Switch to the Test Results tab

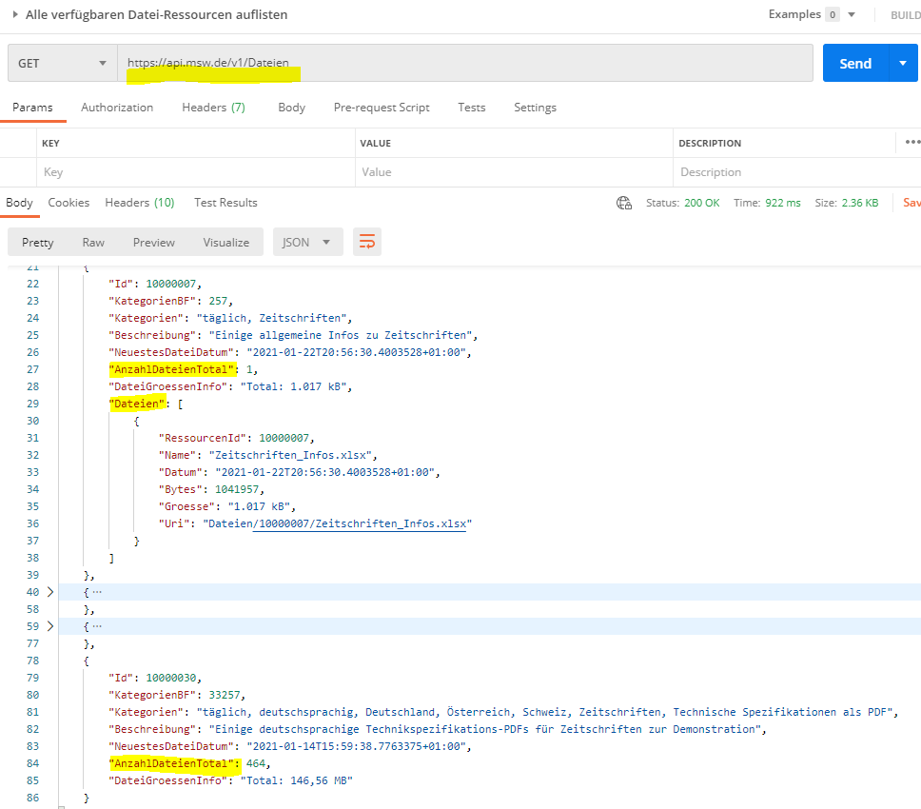coord(225,203)
